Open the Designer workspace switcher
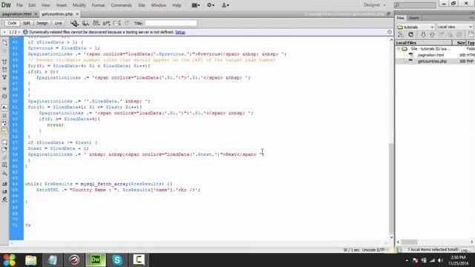Viewport: 475px width, 267px height. (x=375, y=5)
